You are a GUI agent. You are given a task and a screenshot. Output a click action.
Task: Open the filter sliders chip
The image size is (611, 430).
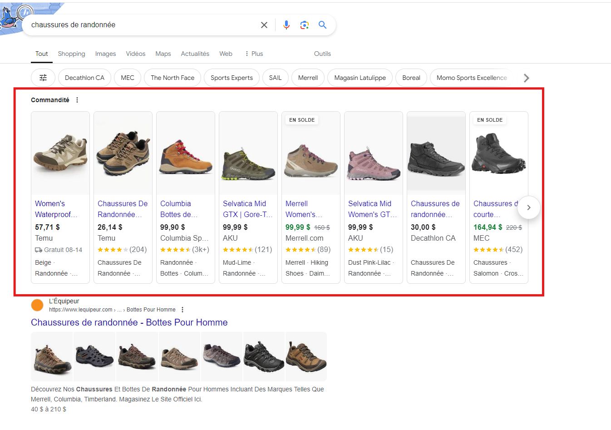(x=43, y=78)
